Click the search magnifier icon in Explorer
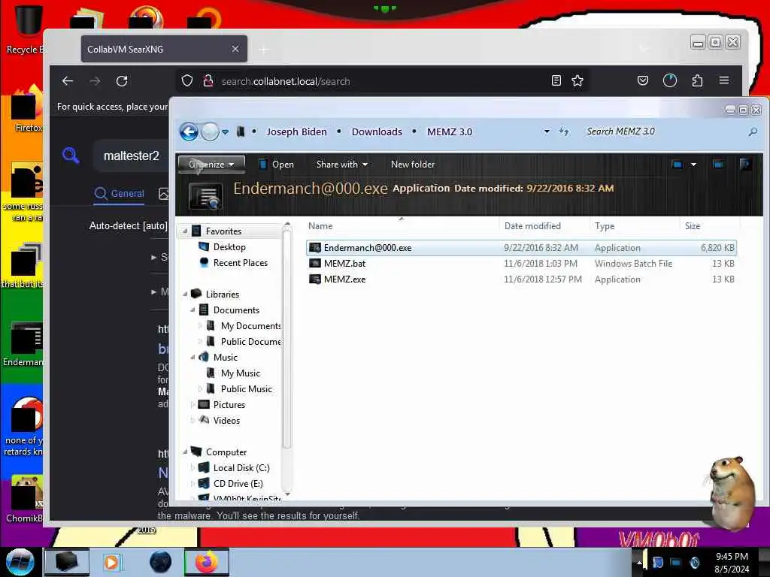 click(x=752, y=131)
